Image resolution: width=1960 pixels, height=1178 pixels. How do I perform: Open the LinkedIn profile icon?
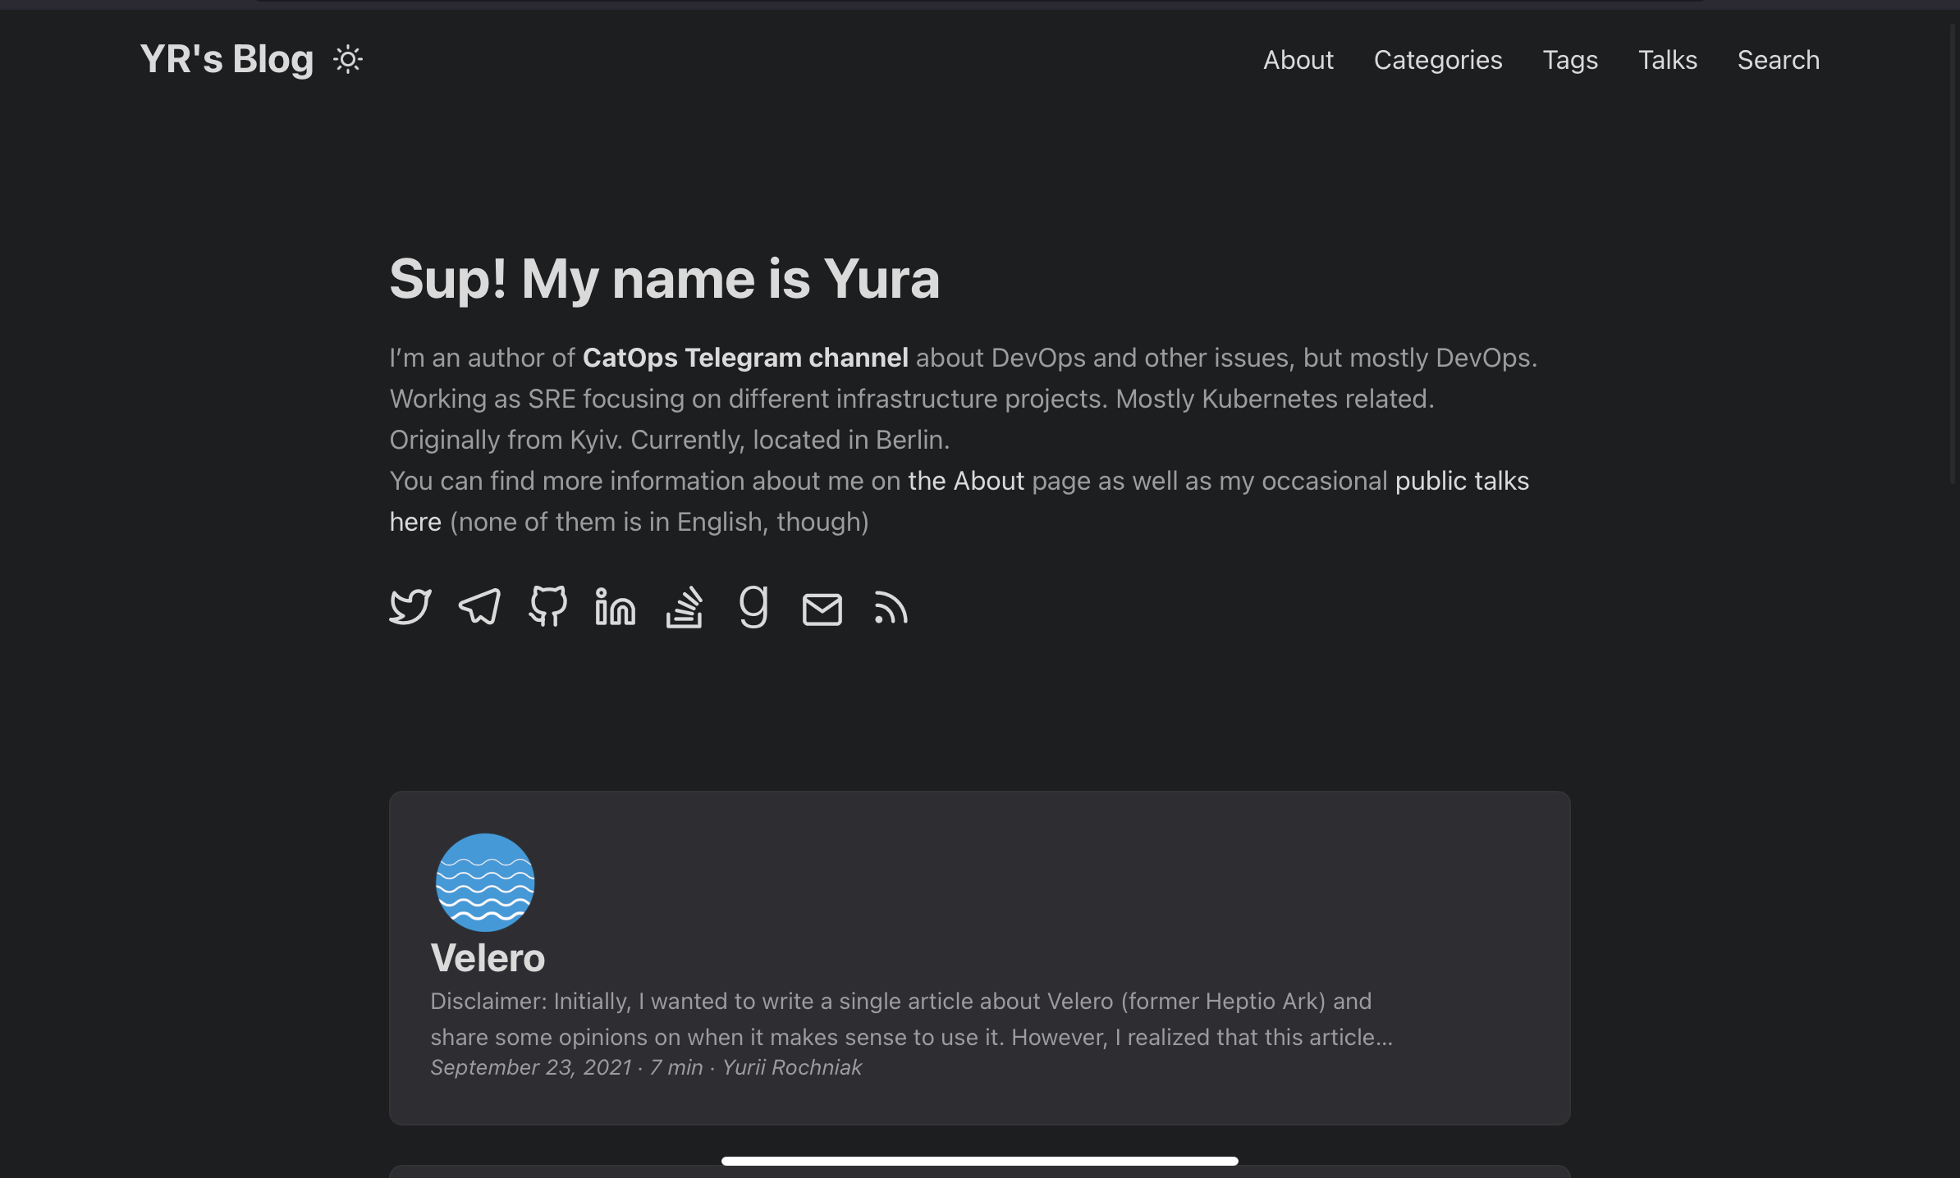point(616,607)
